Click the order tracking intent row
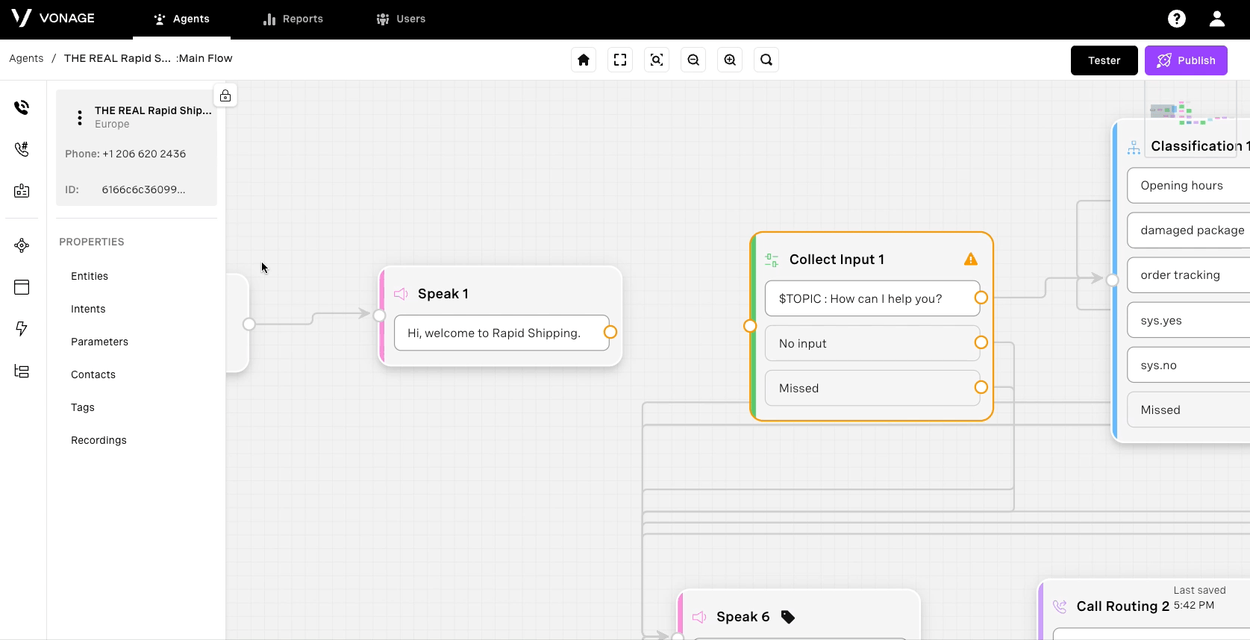 (1189, 275)
